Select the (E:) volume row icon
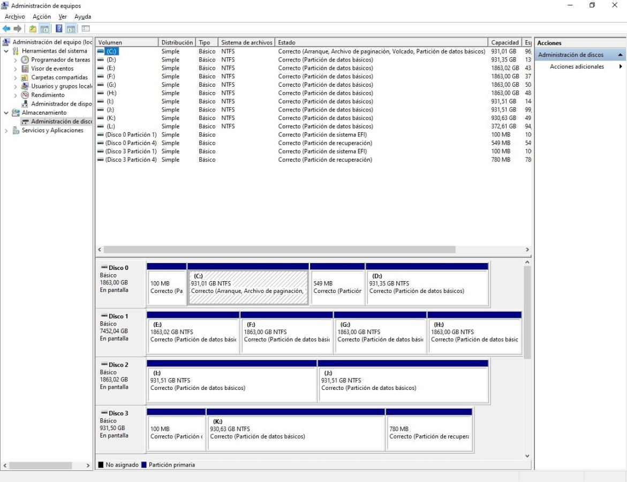This screenshot has height=482, width=627. [100, 68]
